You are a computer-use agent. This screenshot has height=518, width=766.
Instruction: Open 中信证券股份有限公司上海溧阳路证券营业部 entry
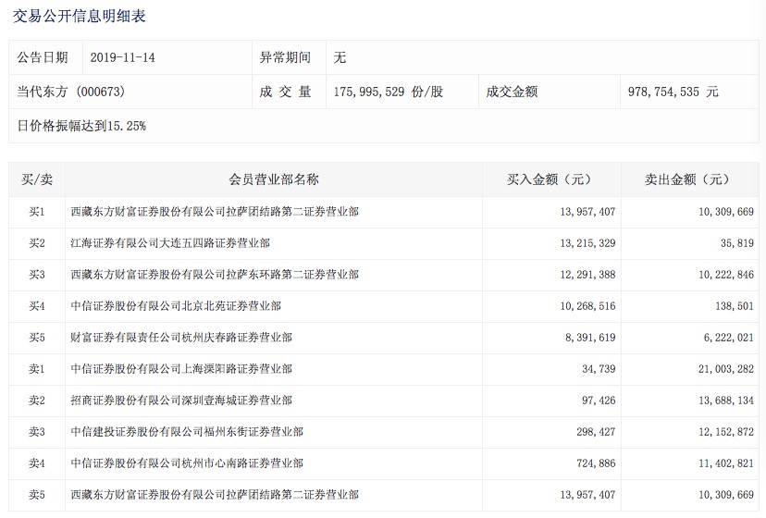(x=181, y=369)
